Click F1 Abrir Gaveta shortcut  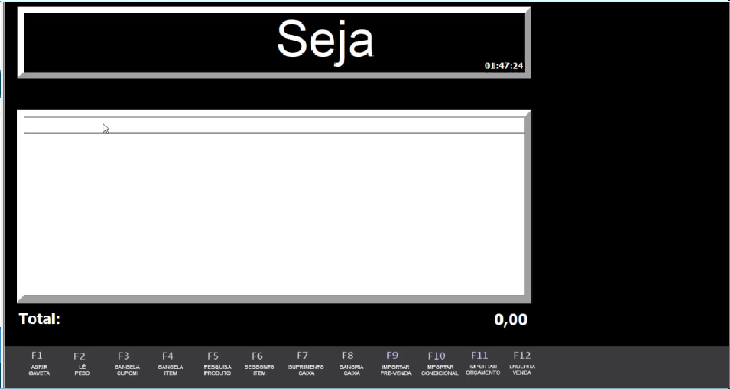coord(39,362)
